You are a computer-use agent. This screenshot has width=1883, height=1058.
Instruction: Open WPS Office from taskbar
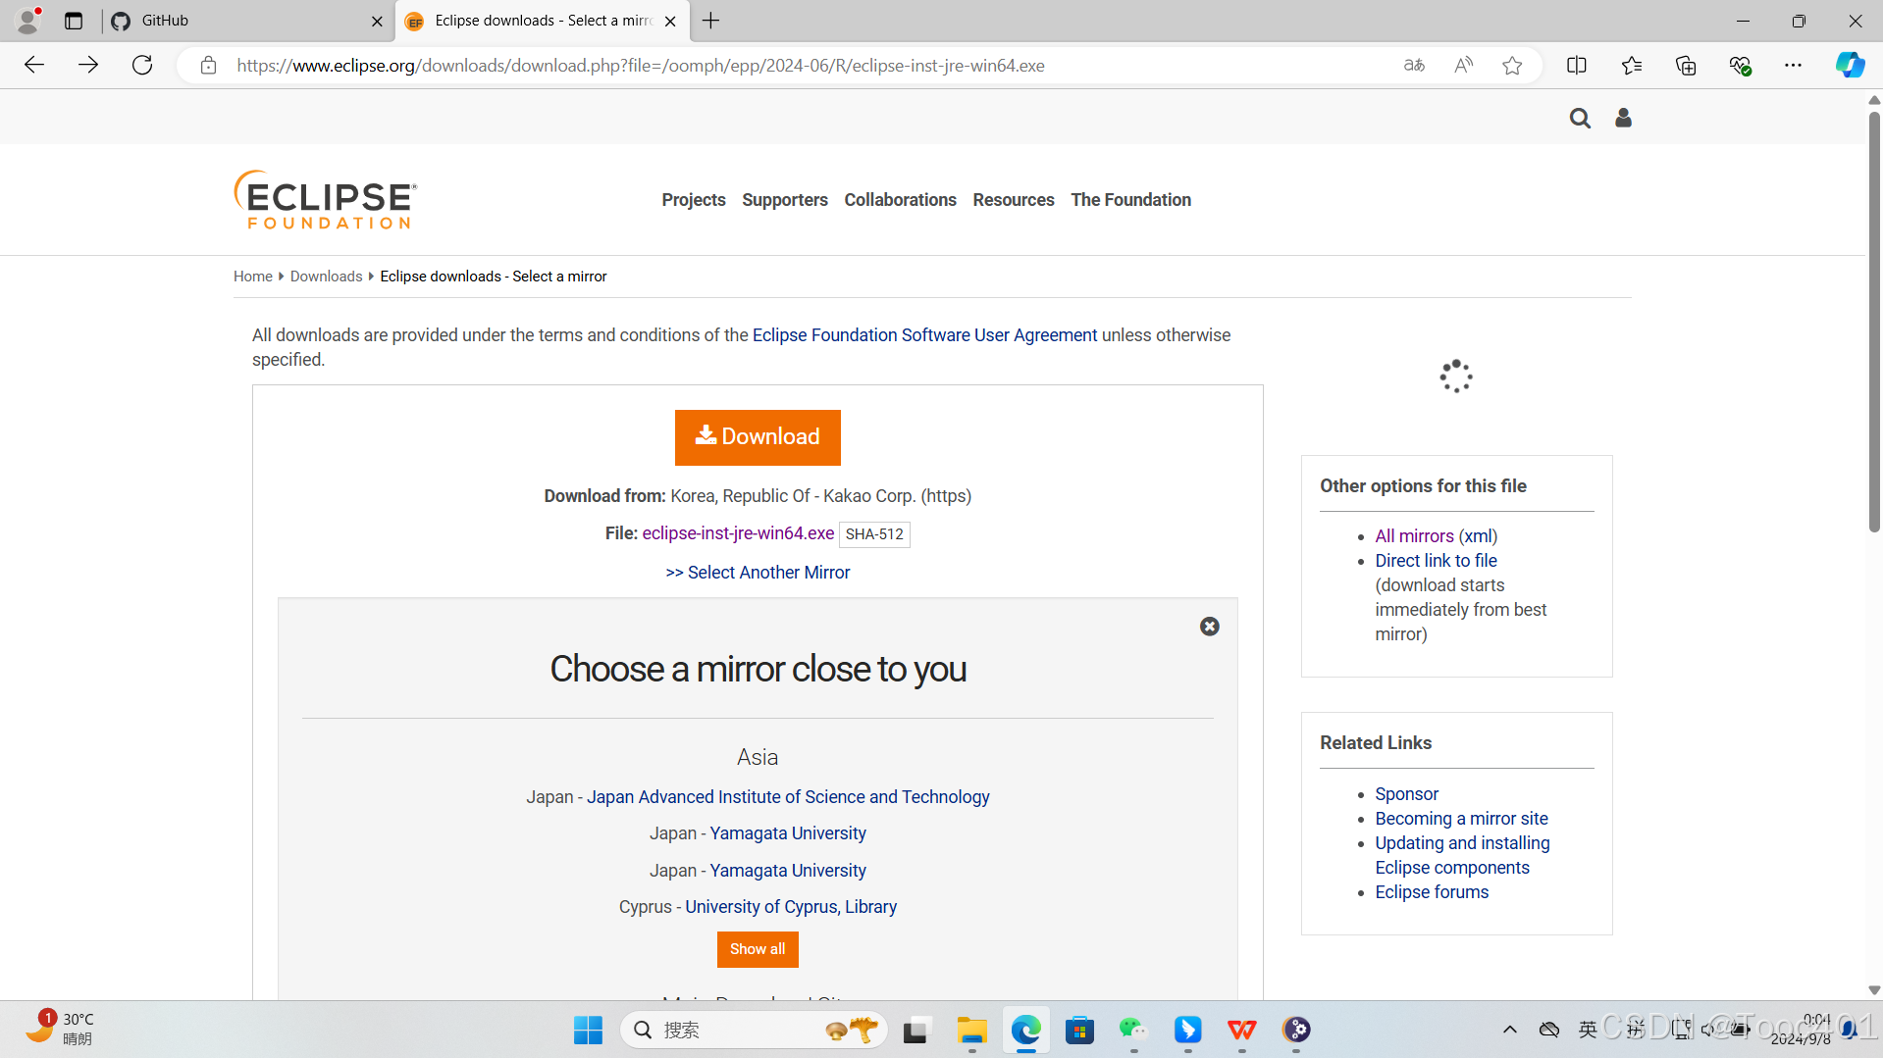click(x=1241, y=1030)
